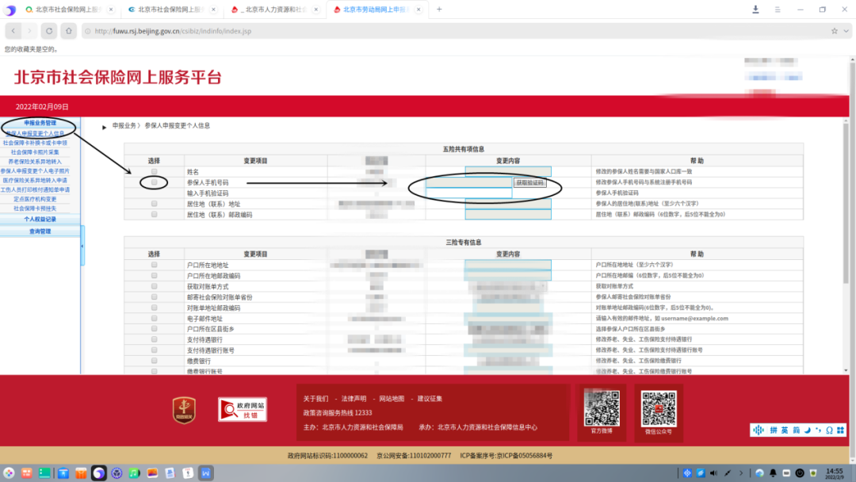The width and height of the screenshot is (856, 482).
Task: Click the 输入手机验证码 input field
Action: click(x=469, y=193)
